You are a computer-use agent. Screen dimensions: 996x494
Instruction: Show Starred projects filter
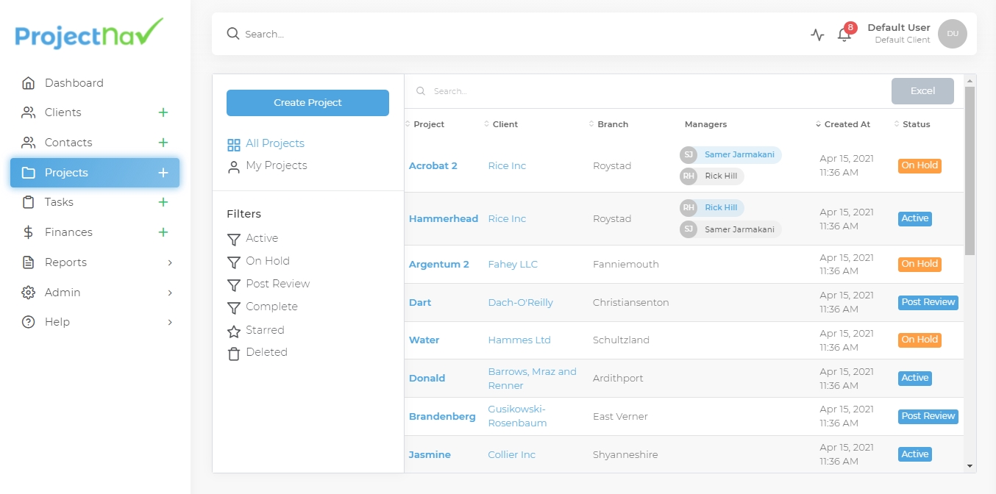[x=265, y=330]
